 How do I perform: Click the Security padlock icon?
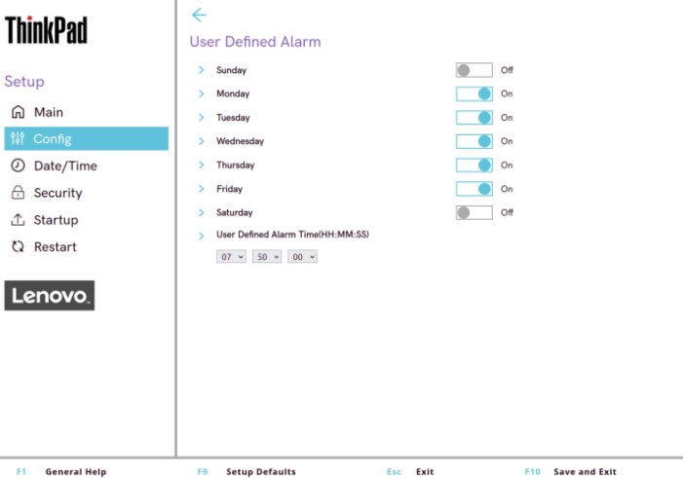18,193
